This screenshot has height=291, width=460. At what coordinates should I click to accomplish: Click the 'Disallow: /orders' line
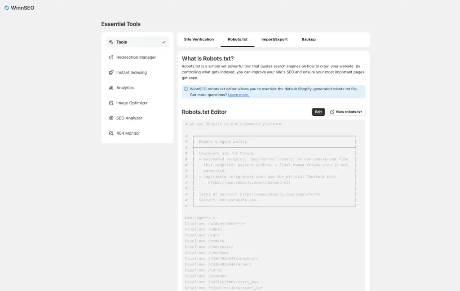204,241
